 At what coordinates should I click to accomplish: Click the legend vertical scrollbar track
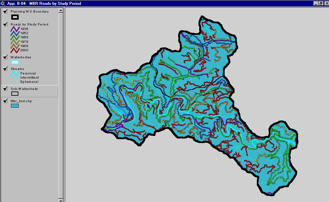click(x=61, y=105)
